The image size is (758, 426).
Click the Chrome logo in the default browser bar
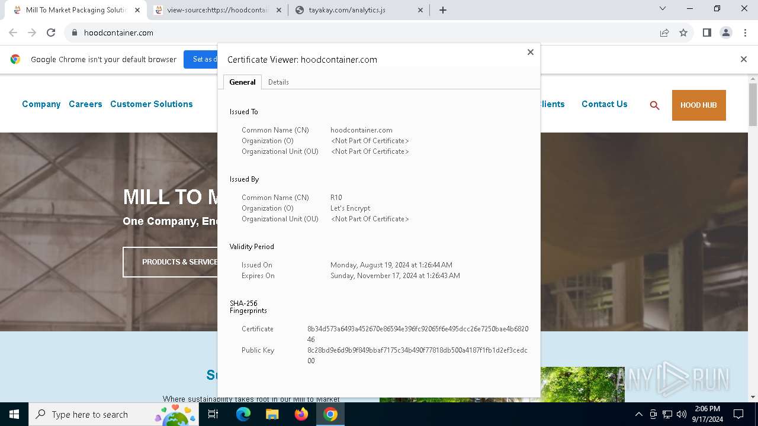point(15,59)
